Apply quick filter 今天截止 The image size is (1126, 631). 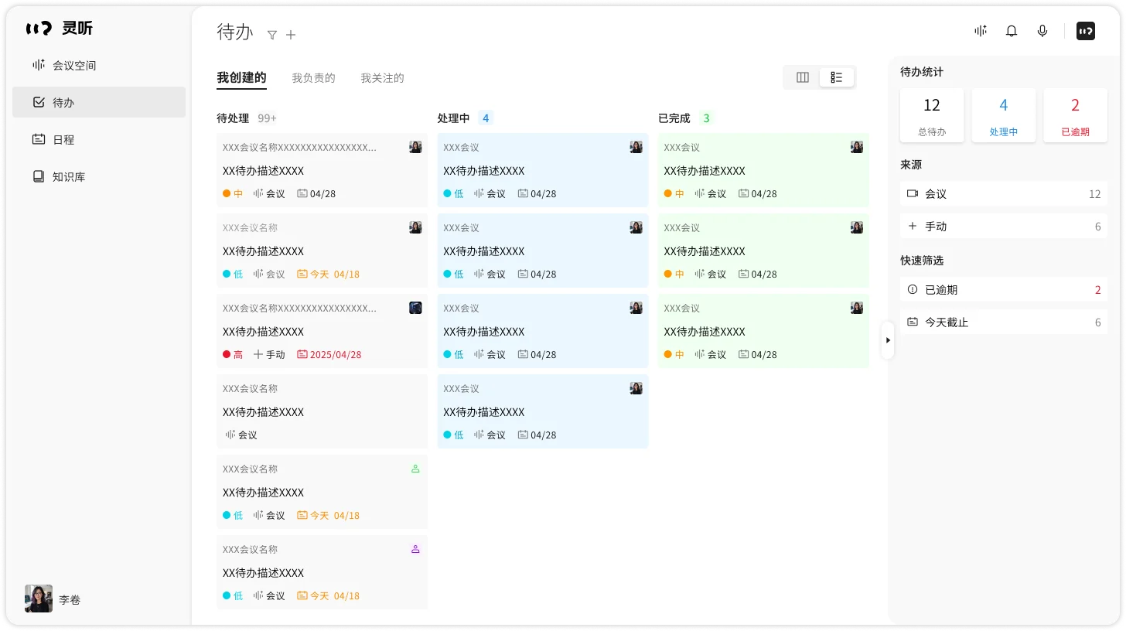coord(1004,322)
